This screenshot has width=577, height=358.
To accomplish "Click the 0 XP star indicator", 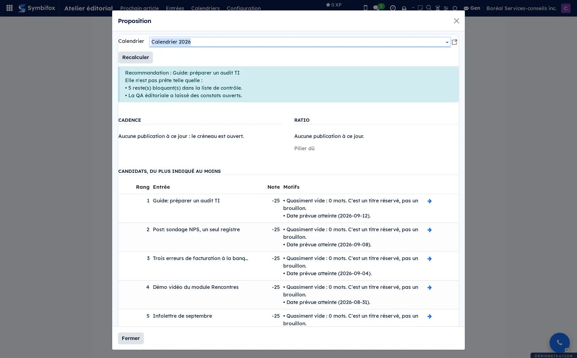I will click(x=334, y=5).
